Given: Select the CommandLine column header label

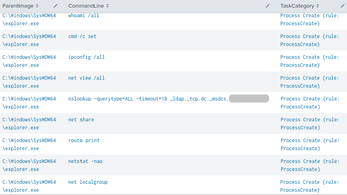Looking at the screenshot, I should [x=86, y=6].
